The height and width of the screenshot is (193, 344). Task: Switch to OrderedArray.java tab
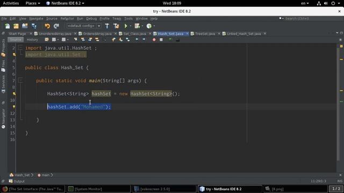click(97, 34)
